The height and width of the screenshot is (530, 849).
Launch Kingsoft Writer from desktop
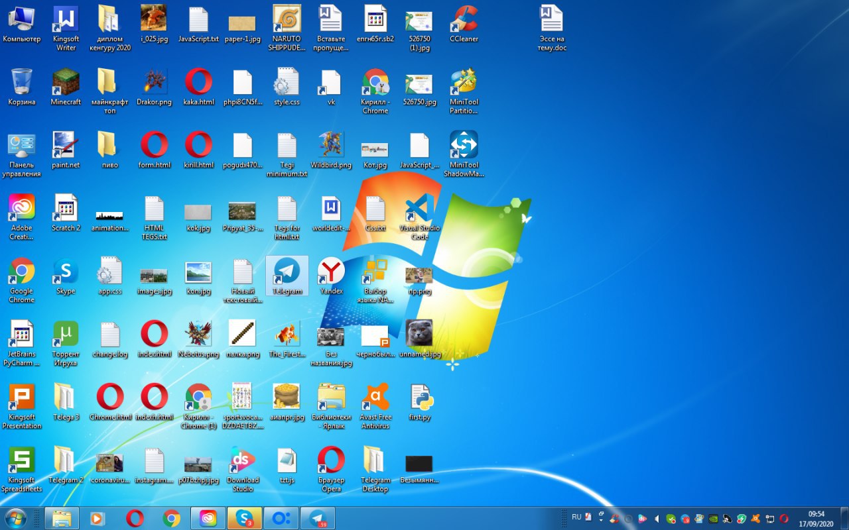point(66,28)
